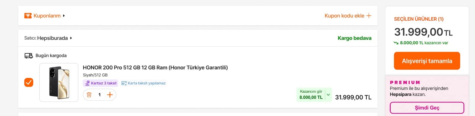Image resolution: width=475 pixels, height=116 pixels.
Task: Open the Kazancını gör dropdown chevron
Action: click(x=328, y=95)
